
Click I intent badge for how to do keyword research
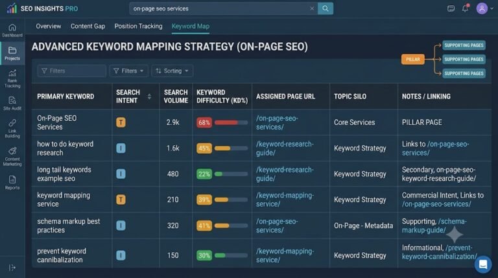[x=121, y=148]
